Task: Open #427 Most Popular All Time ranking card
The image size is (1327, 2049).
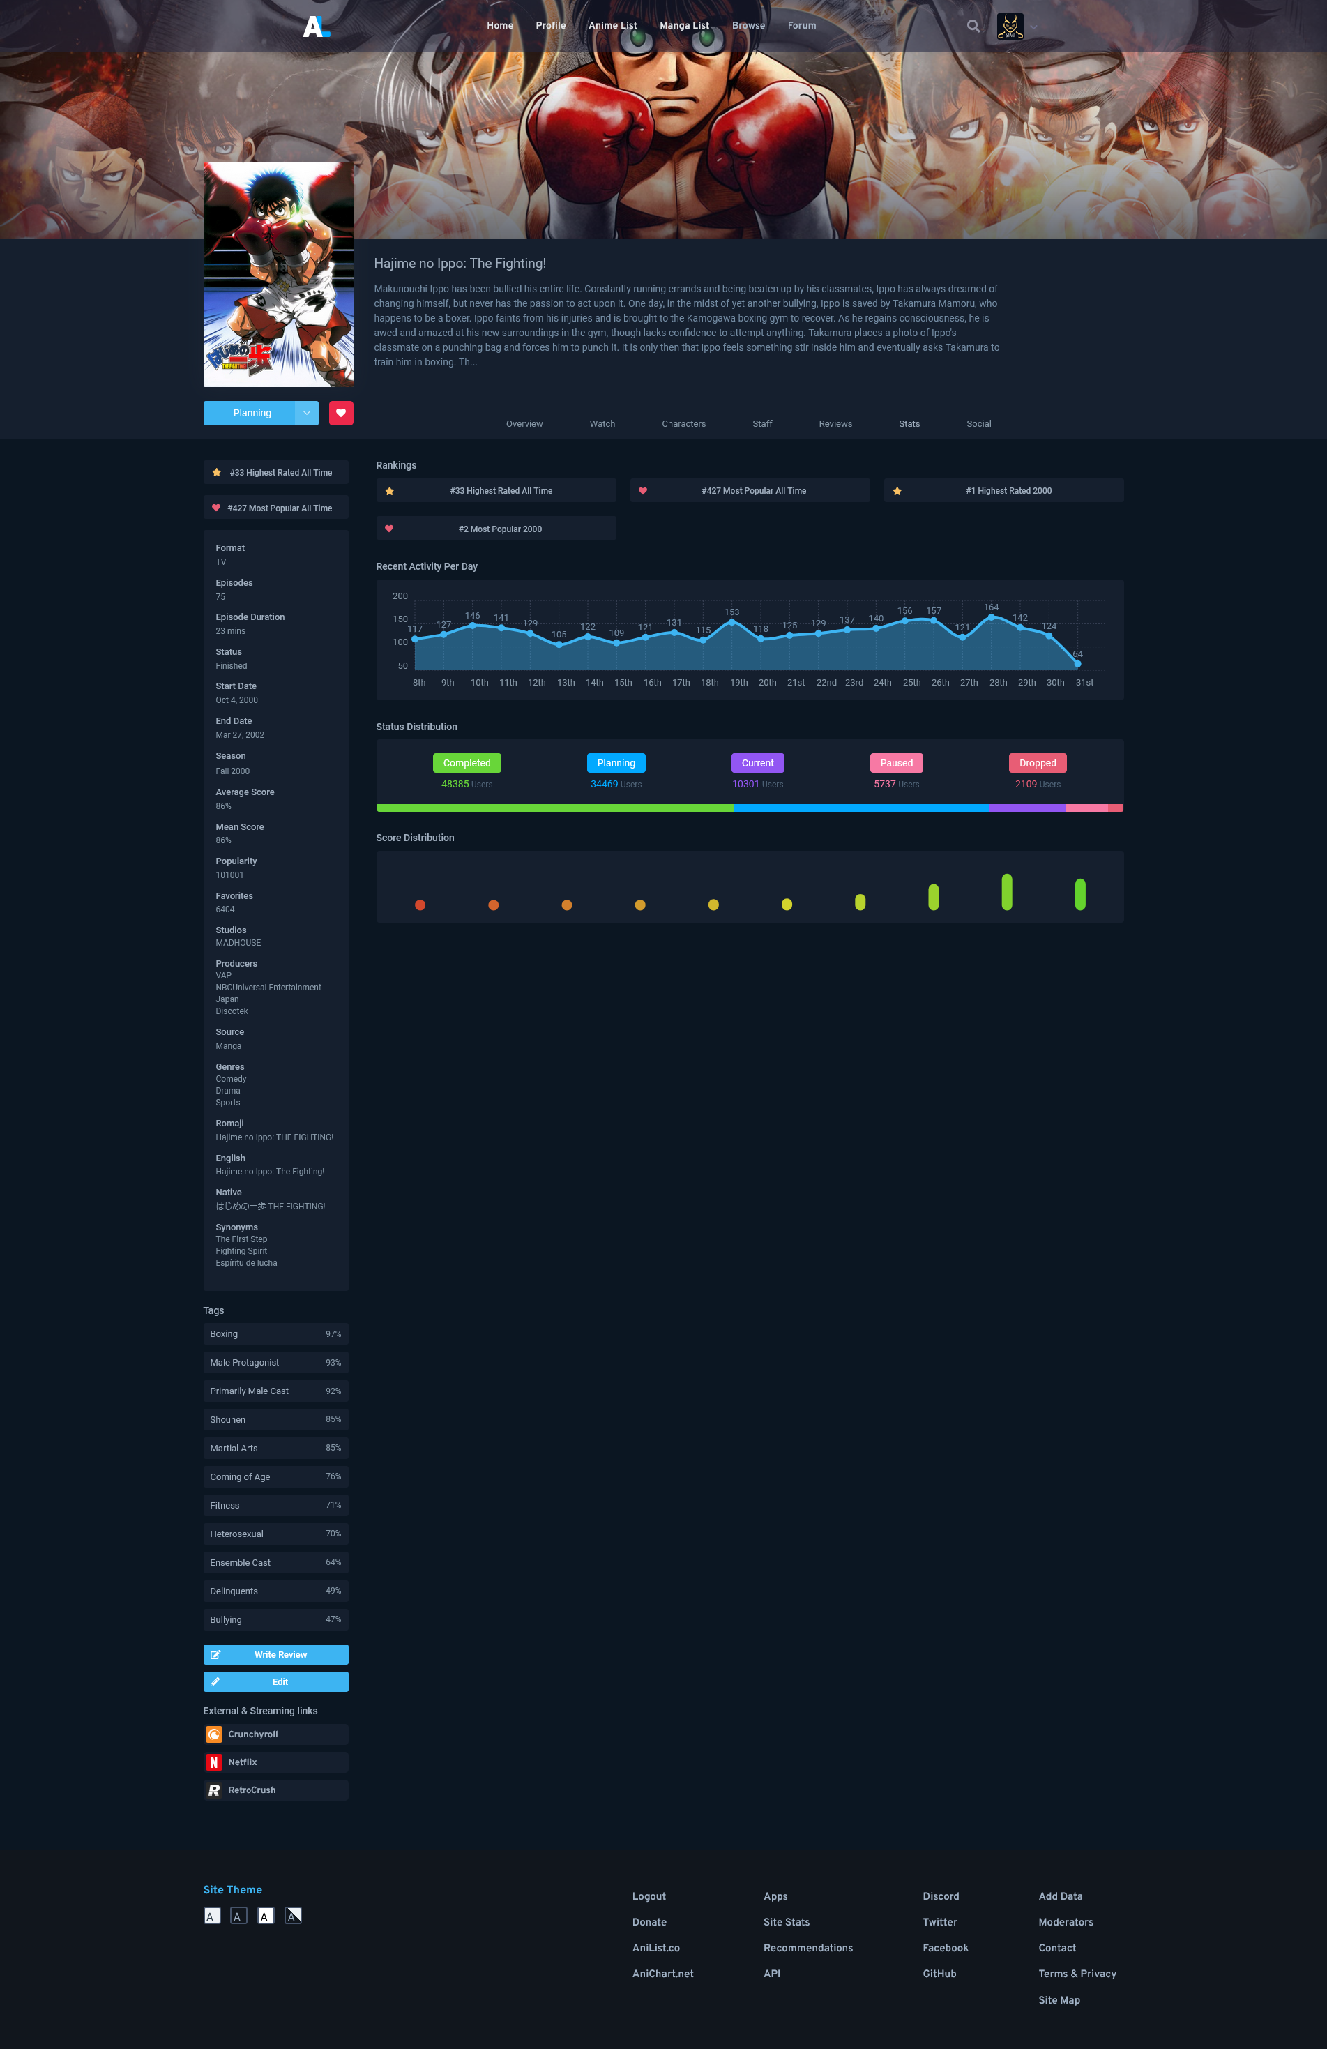Action: click(750, 491)
